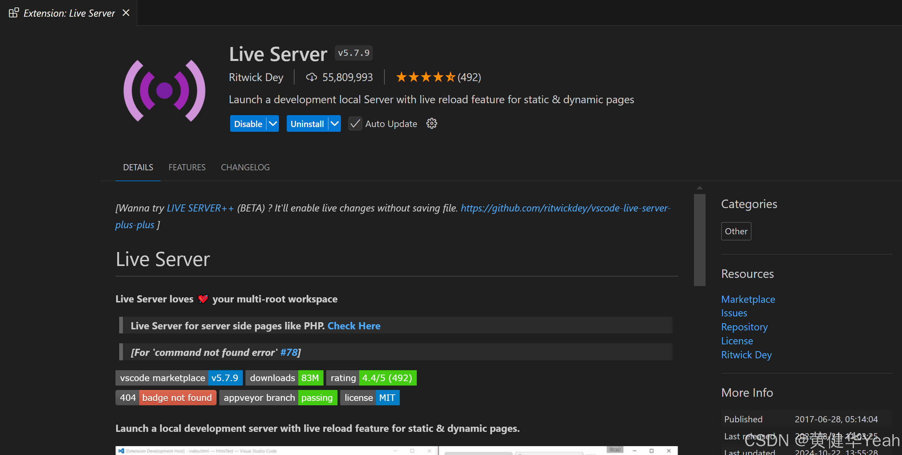This screenshot has height=455, width=902.
Task: Switch to the FEATURES tab
Action: 187,168
